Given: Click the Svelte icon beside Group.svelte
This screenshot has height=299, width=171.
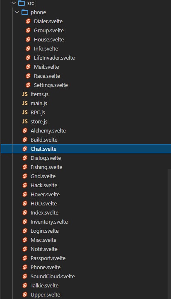Looking at the screenshot, I should pos(28,30).
